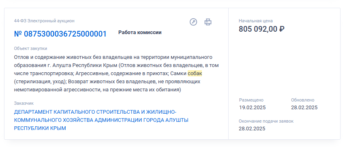
Task: Click the printer icon to print the form
Action: pos(208,22)
